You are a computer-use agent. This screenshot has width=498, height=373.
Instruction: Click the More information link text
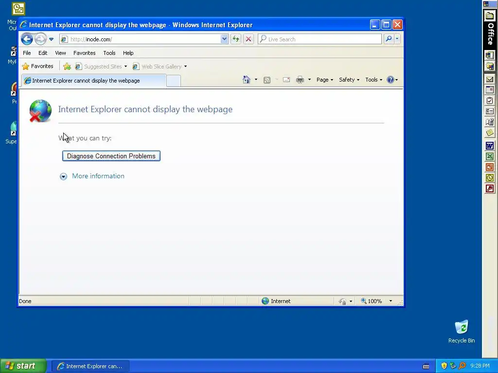98,176
